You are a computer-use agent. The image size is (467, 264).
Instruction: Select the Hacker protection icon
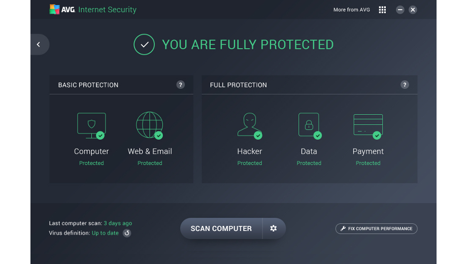pos(249,125)
